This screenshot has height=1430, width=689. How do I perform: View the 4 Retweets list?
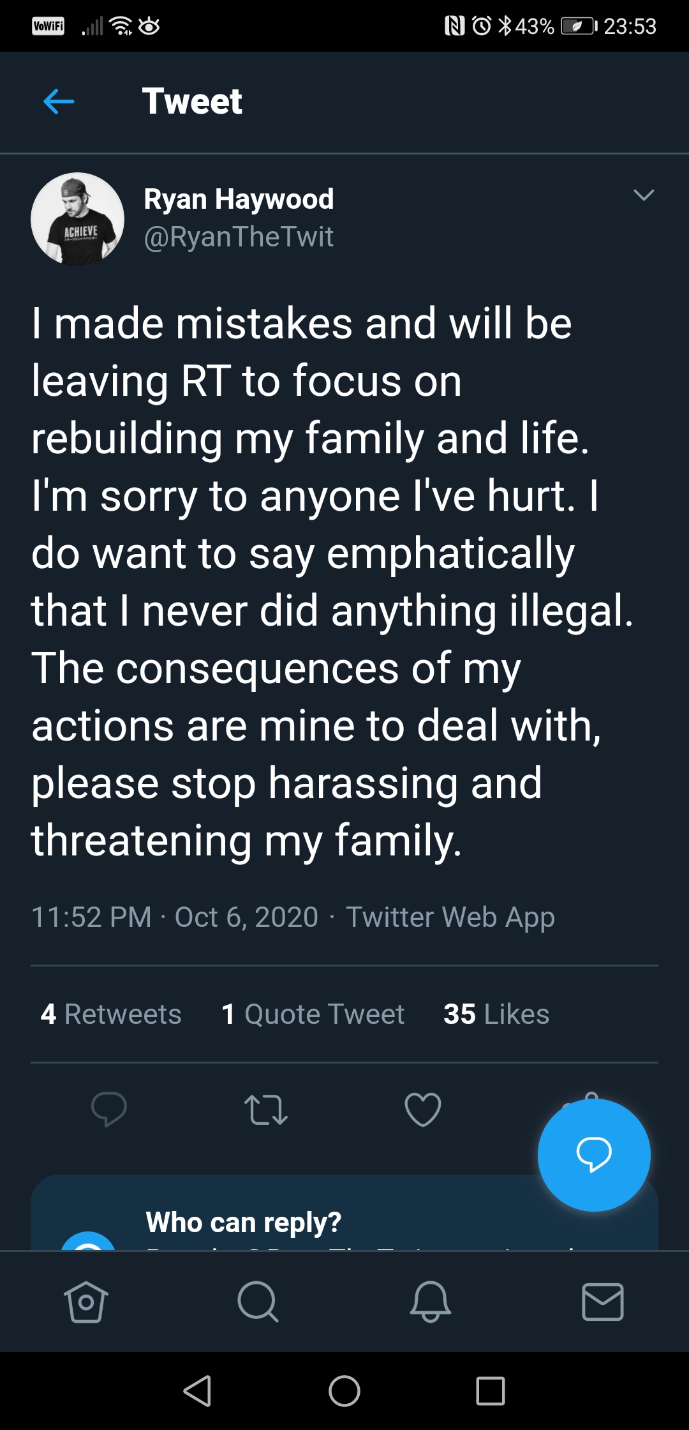(111, 1014)
